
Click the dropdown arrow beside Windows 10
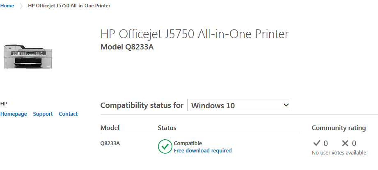click(x=286, y=105)
